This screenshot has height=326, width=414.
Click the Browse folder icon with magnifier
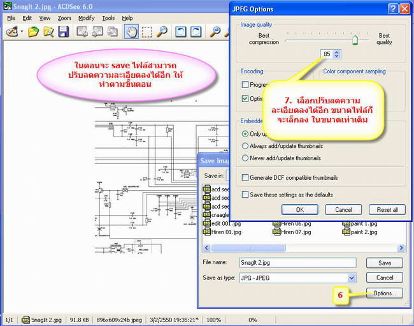click(48, 31)
